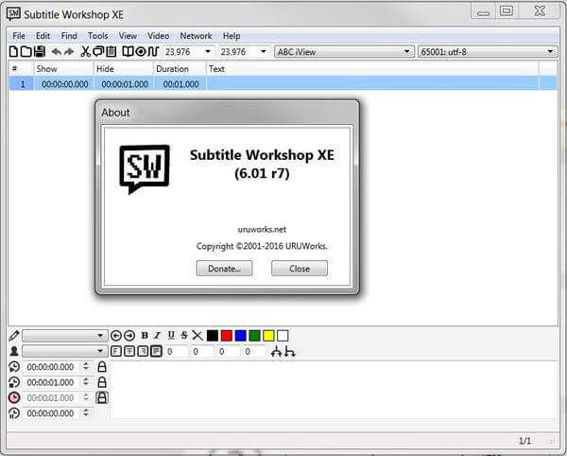
Task: Undo with the left curved arrow
Action: coord(56,52)
